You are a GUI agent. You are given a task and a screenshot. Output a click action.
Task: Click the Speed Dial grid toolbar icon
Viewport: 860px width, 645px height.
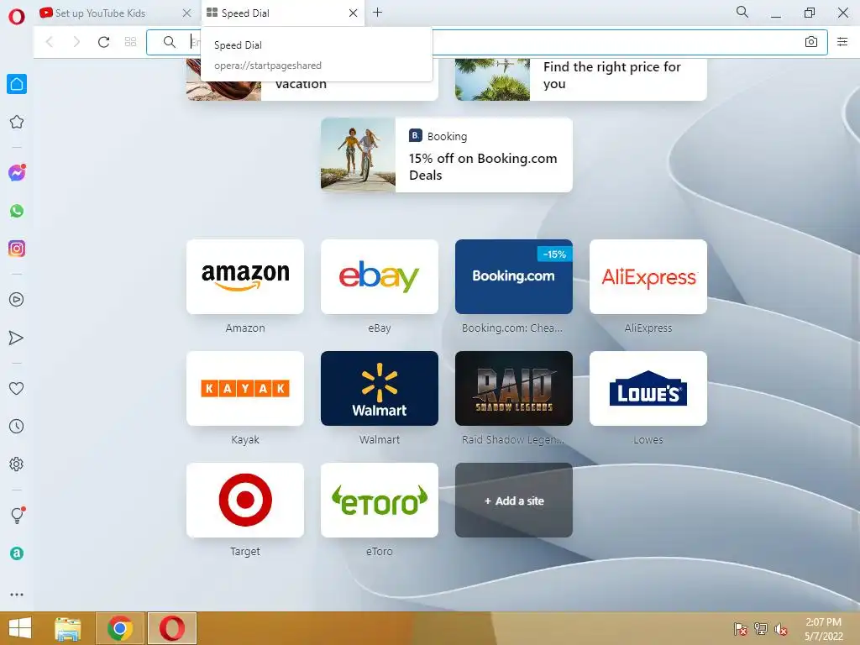[130, 42]
